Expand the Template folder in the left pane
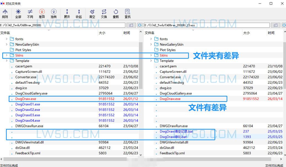 pyautogui.click(x=6, y=61)
